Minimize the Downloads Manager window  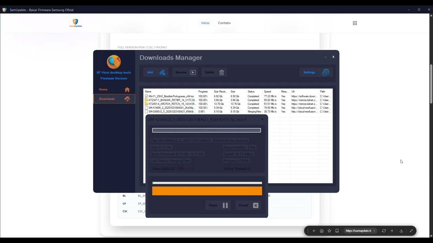tap(325, 57)
